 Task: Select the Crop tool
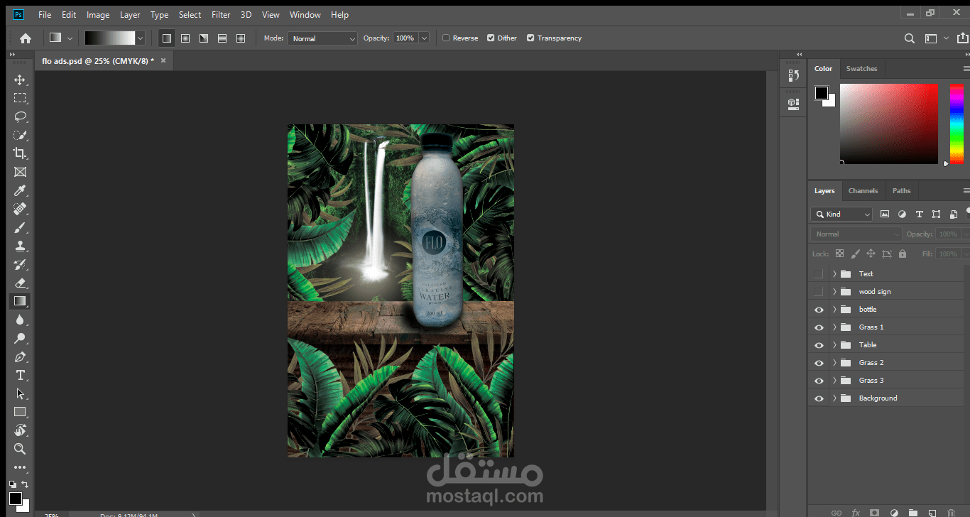(x=20, y=153)
